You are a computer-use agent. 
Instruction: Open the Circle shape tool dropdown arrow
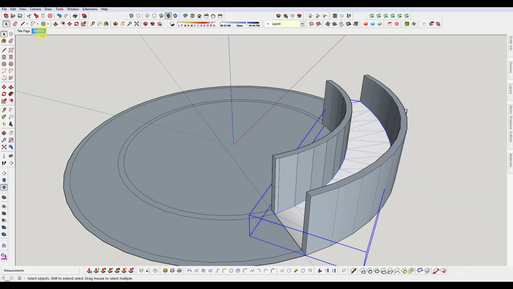point(48,24)
